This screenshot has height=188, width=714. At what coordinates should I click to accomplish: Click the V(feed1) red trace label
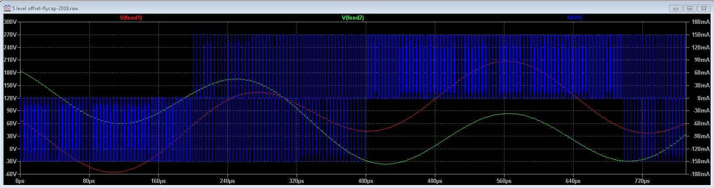131,18
